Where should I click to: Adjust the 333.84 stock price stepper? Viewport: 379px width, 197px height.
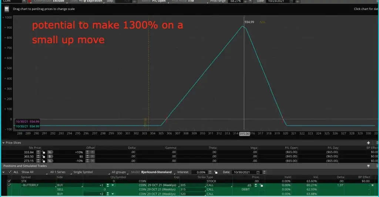point(38,152)
